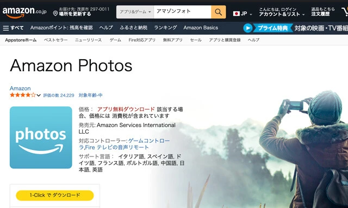Open ヘルプ in Appstore sub-navigation
The image size is (348, 208).
pos(253,40)
